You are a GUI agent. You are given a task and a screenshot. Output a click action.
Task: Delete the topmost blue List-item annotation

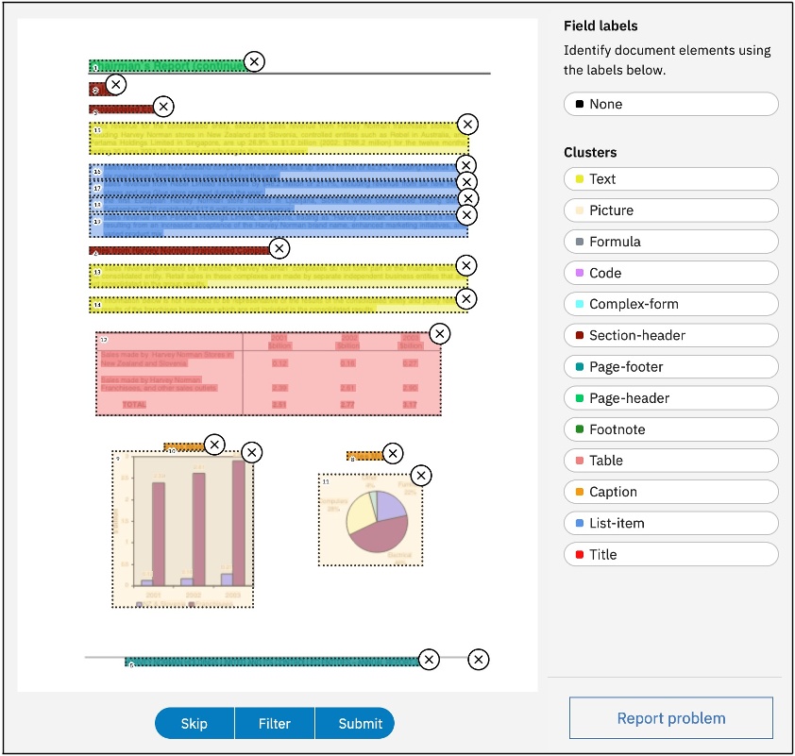466,165
